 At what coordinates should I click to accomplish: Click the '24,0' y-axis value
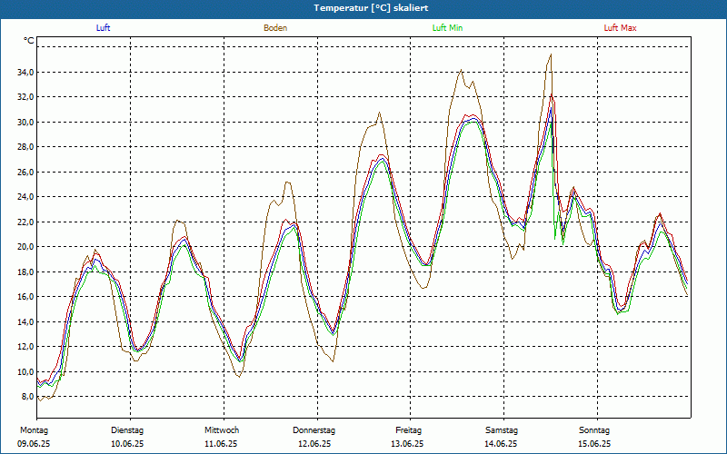pyautogui.click(x=25, y=197)
